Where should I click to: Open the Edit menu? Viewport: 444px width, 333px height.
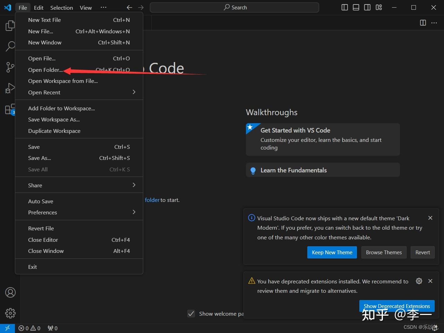tap(39, 7)
